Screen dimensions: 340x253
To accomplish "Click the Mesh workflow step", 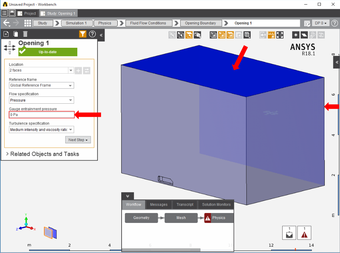I will (181, 218).
